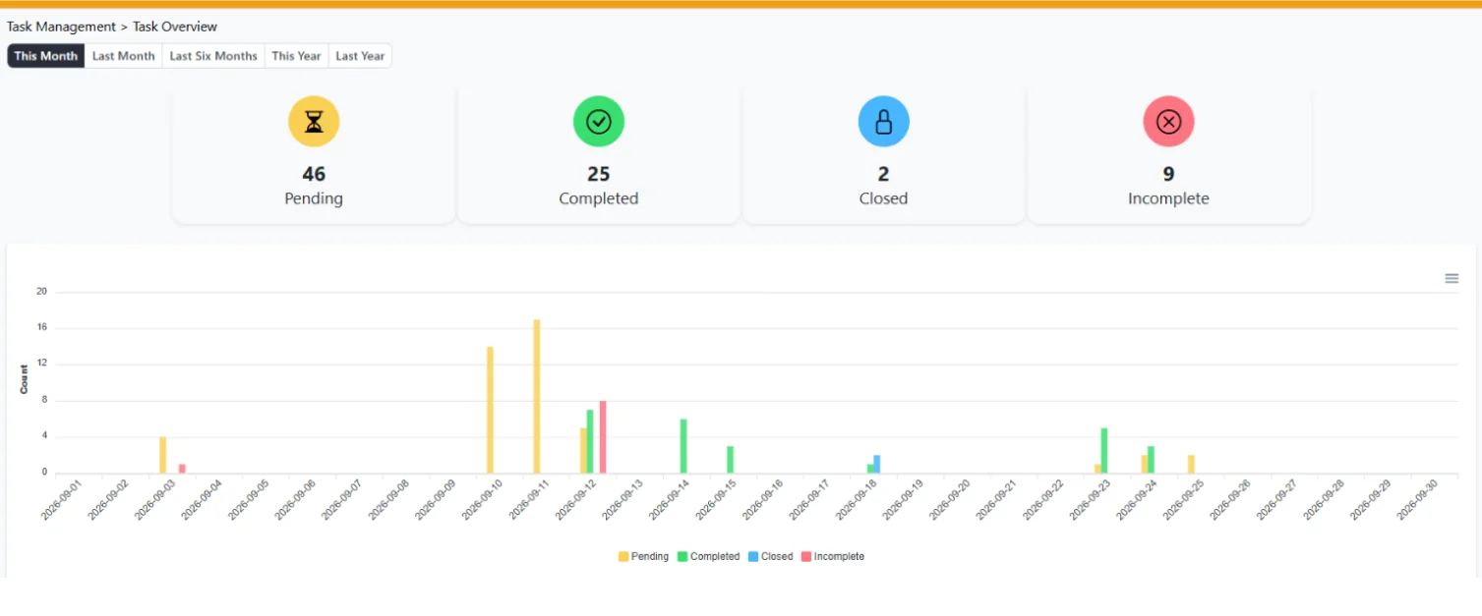
Task: Click the Closed padlock icon
Action: pyautogui.click(x=884, y=122)
